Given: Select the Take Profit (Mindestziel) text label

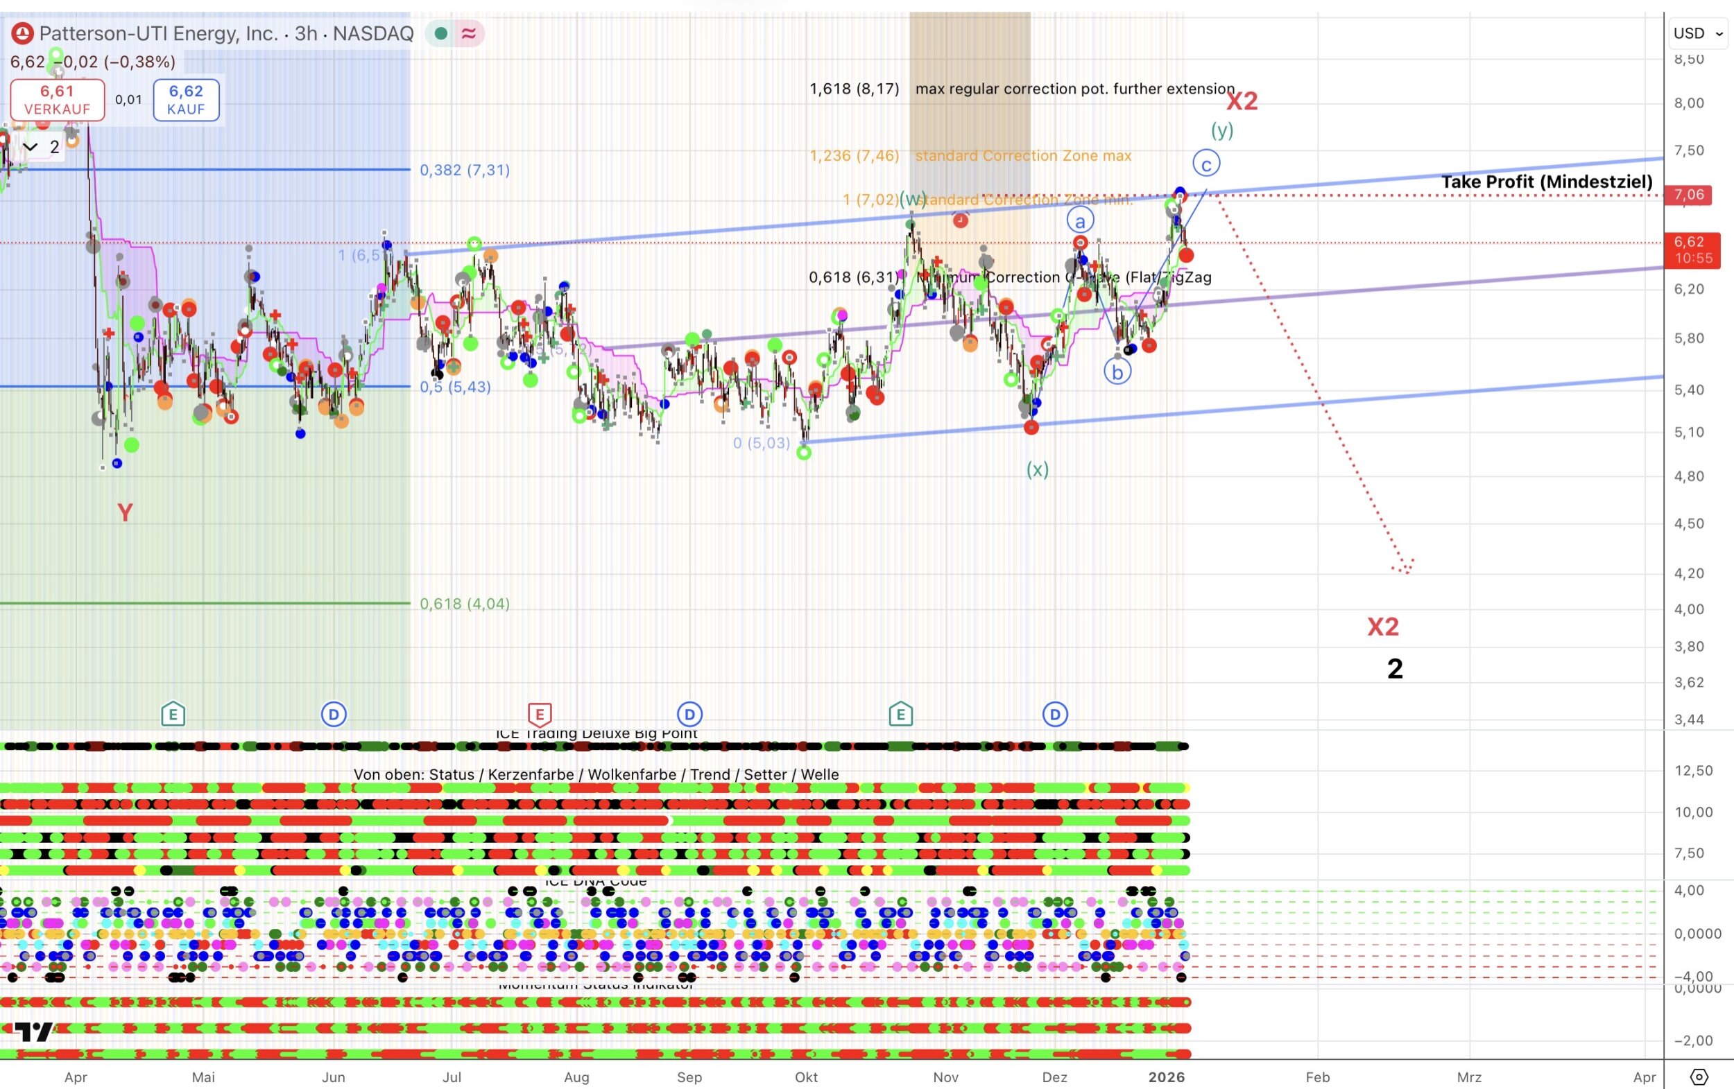Looking at the screenshot, I should tap(1547, 182).
